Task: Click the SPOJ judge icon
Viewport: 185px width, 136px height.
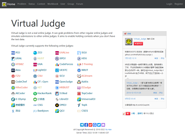Action: point(57,58)
